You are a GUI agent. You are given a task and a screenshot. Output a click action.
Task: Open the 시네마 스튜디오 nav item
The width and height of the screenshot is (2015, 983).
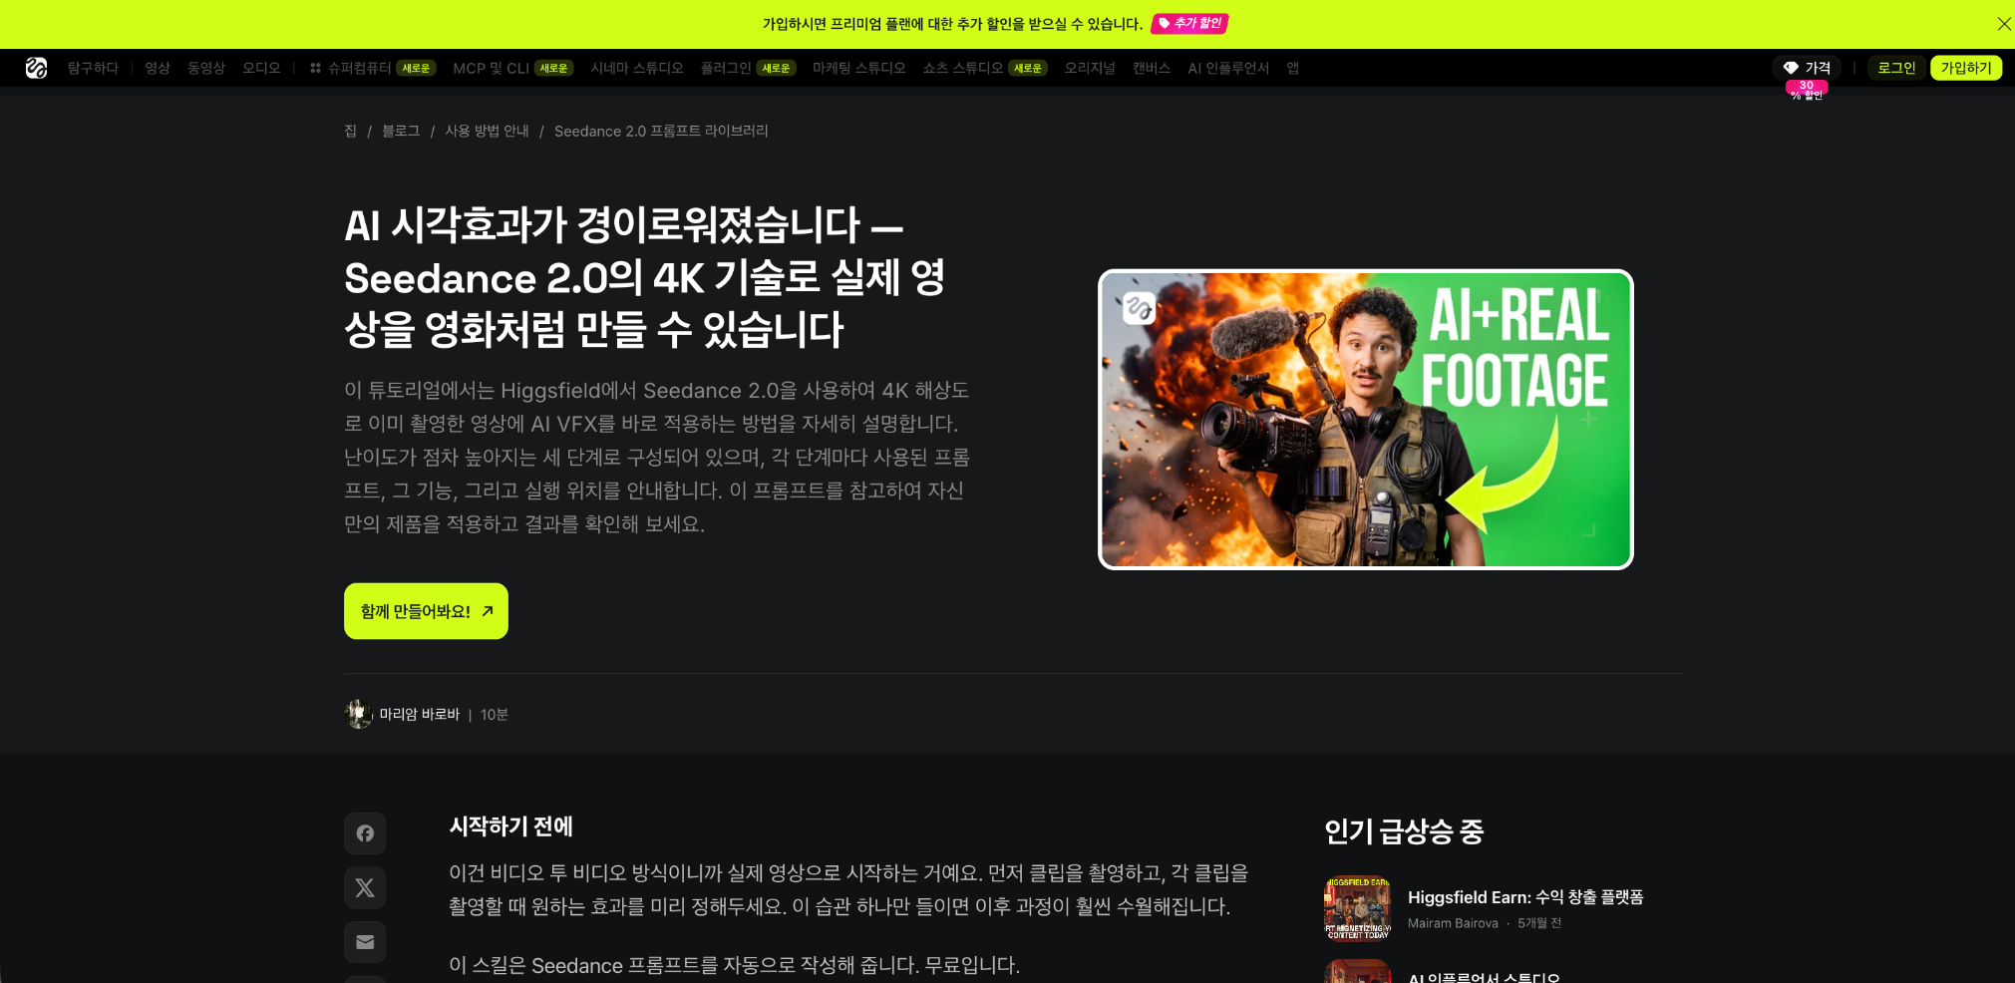tap(637, 68)
